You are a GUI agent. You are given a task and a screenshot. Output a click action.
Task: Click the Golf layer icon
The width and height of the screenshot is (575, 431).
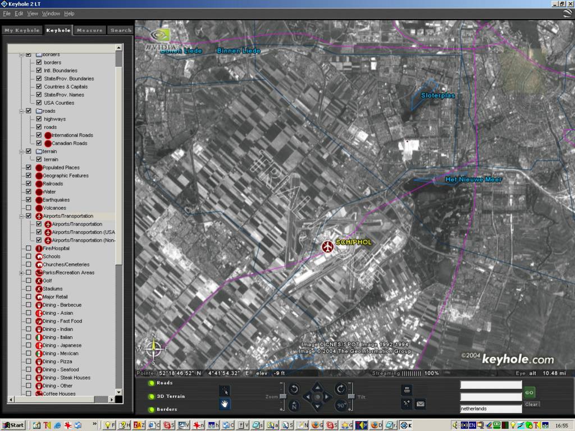pos(39,281)
